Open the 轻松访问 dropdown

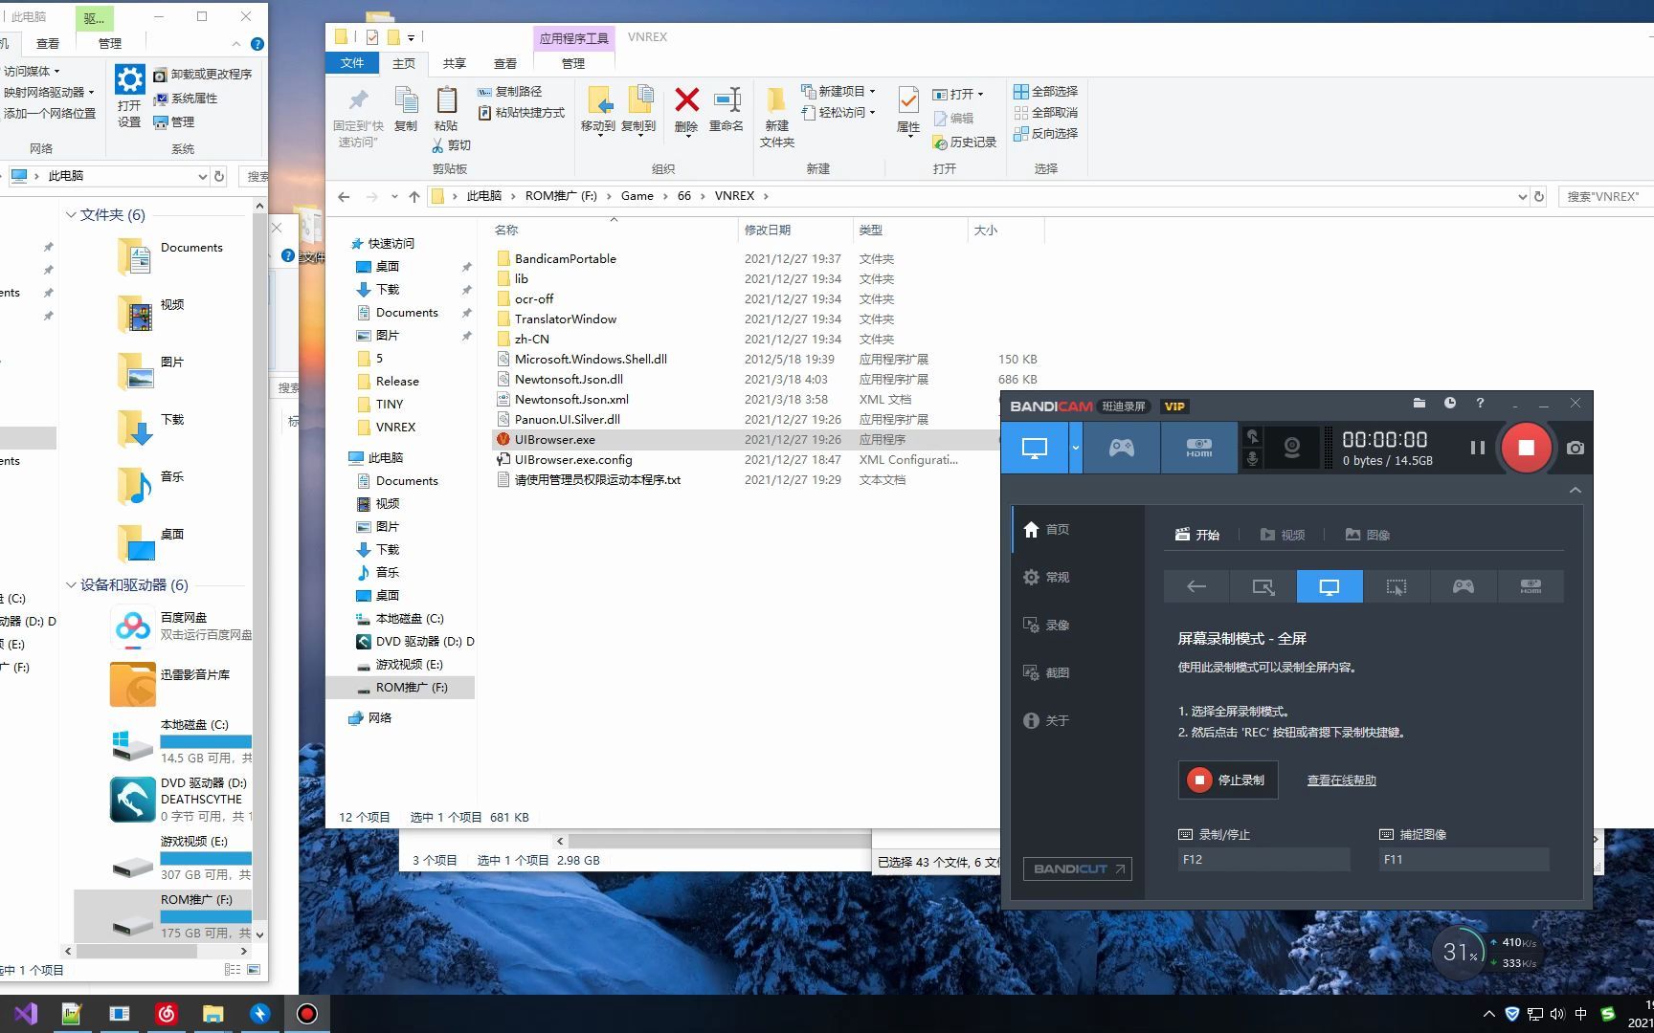pyautogui.click(x=838, y=112)
